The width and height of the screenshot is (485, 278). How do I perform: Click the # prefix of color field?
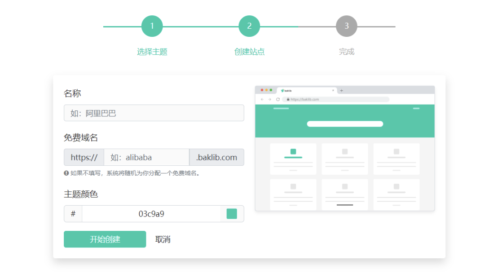point(73,214)
